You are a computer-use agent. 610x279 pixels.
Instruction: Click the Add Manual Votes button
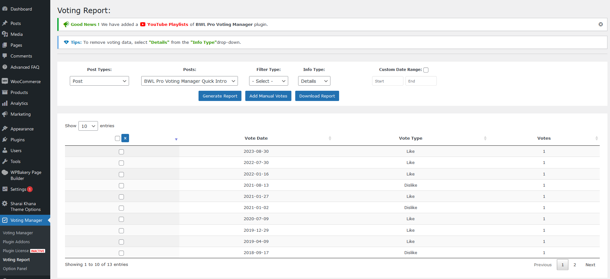(x=268, y=96)
